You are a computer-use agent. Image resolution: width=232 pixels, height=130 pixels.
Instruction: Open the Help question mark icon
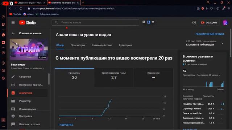pyautogui.click(x=194, y=22)
